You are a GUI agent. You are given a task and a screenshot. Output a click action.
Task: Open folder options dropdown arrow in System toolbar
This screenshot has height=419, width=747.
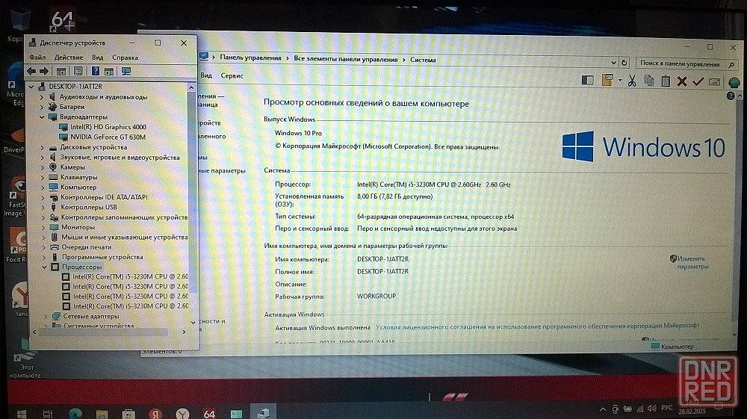(x=620, y=80)
